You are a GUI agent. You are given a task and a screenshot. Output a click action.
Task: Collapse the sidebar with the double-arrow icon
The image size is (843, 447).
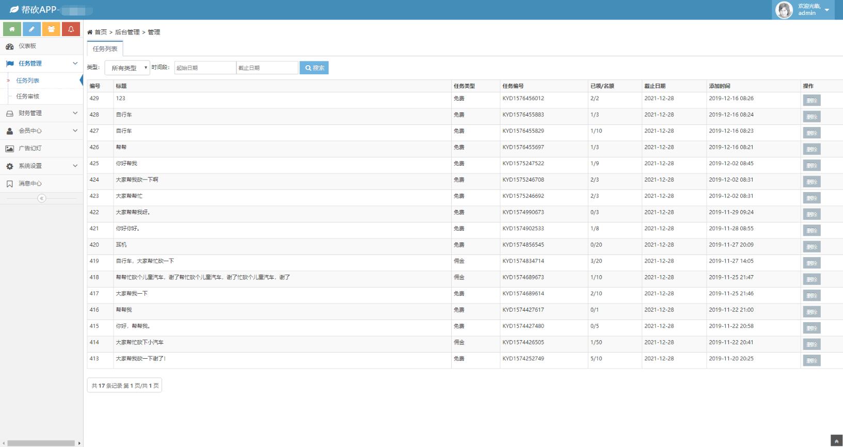pos(42,198)
